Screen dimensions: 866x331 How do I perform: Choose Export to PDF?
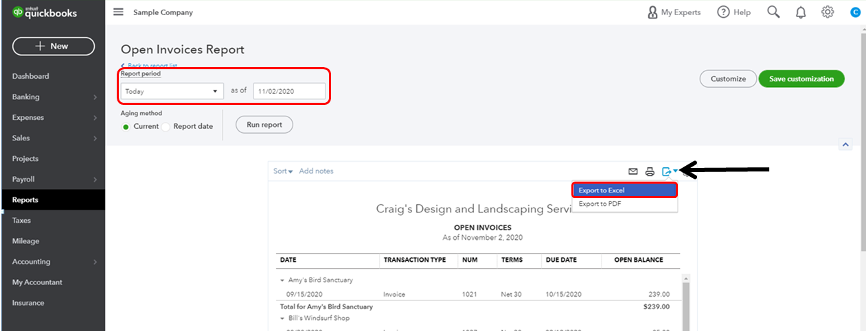pyautogui.click(x=624, y=204)
